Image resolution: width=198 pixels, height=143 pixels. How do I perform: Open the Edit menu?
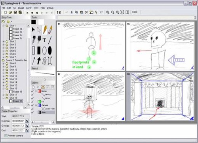(9, 8)
